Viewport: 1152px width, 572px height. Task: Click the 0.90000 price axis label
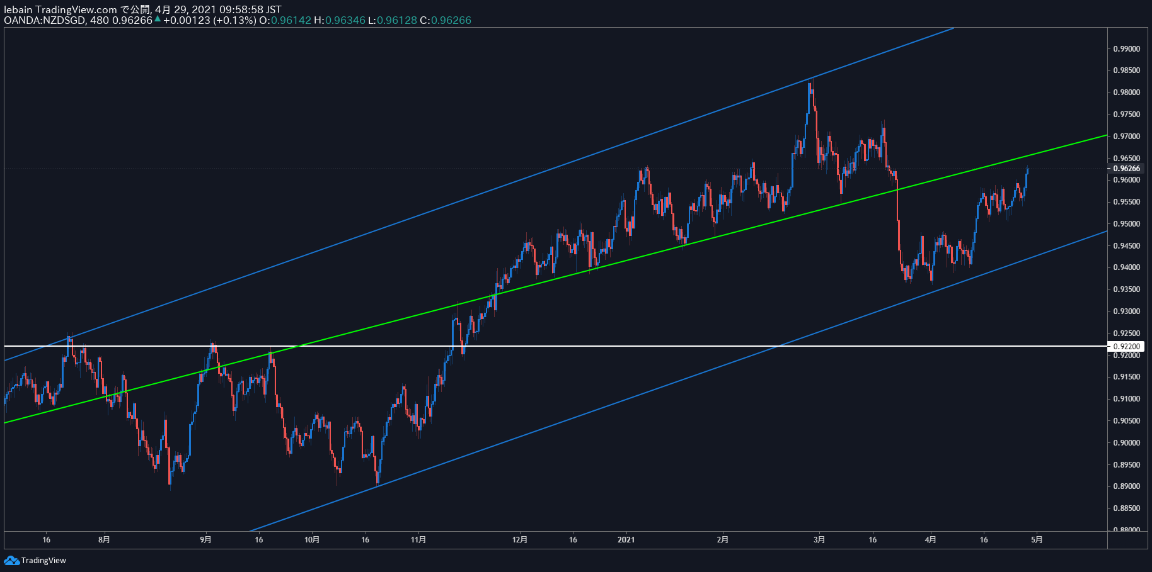1126,442
